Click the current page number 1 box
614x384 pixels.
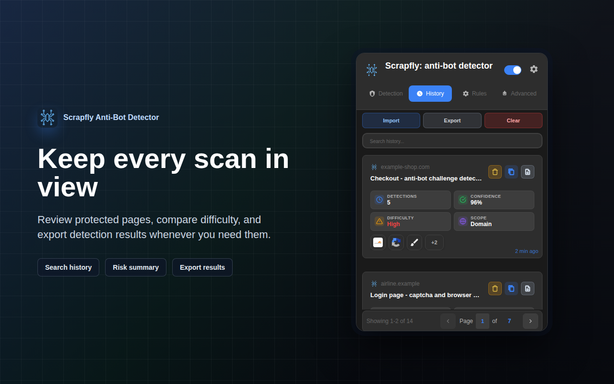click(483, 321)
